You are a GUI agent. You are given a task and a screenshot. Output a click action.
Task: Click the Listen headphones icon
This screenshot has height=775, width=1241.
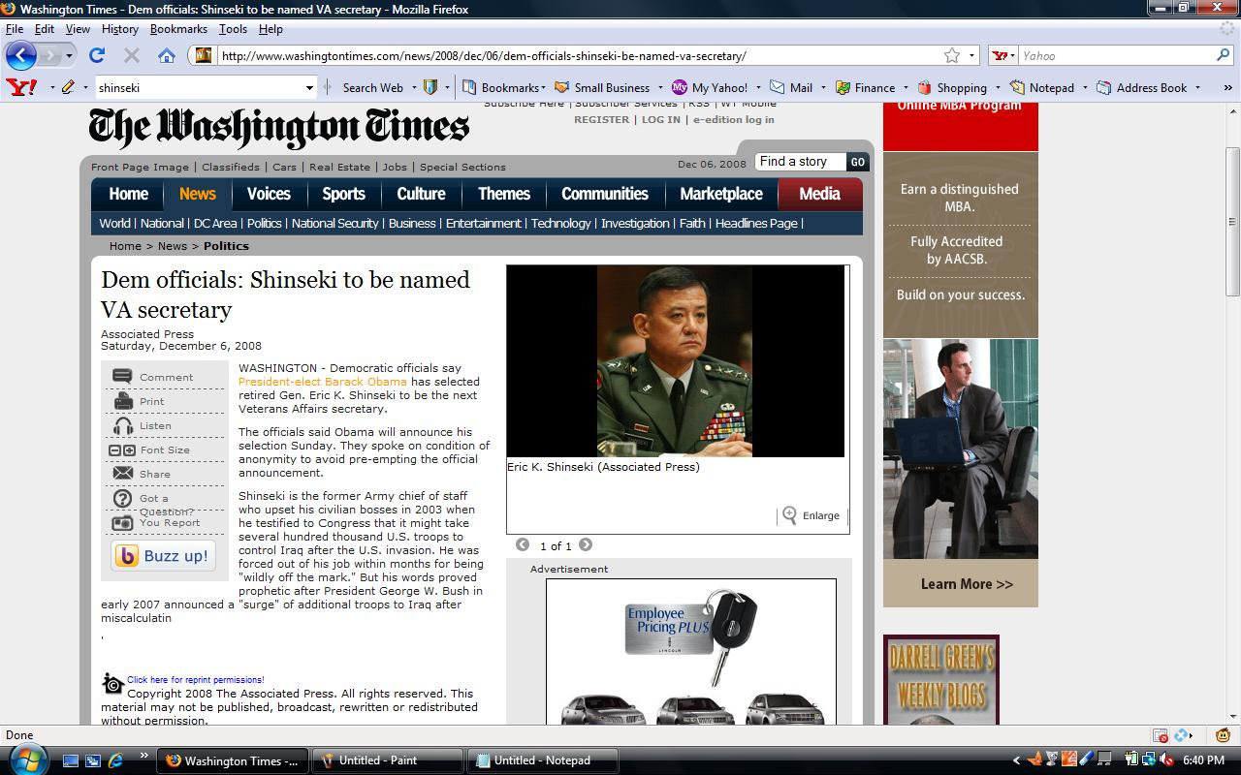pos(123,425)
